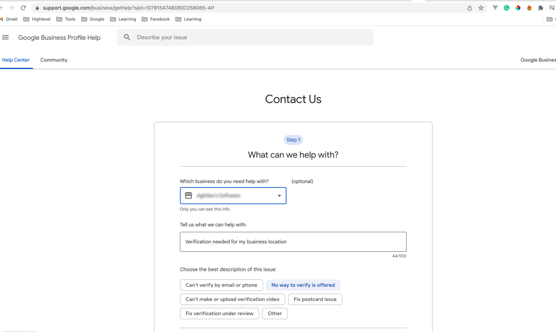Select No way to verify is offered
Screen dimensions: 556x332
[x=303, y=285]
